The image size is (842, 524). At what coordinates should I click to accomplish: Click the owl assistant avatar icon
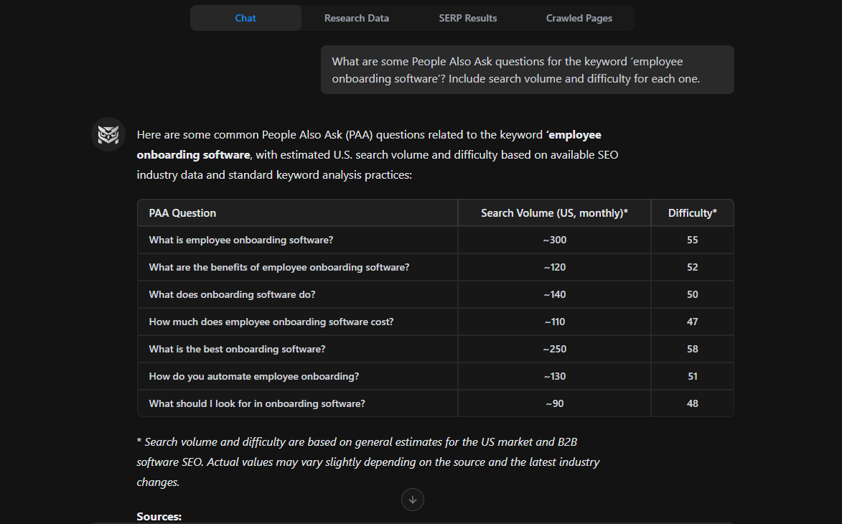(108, 134)
